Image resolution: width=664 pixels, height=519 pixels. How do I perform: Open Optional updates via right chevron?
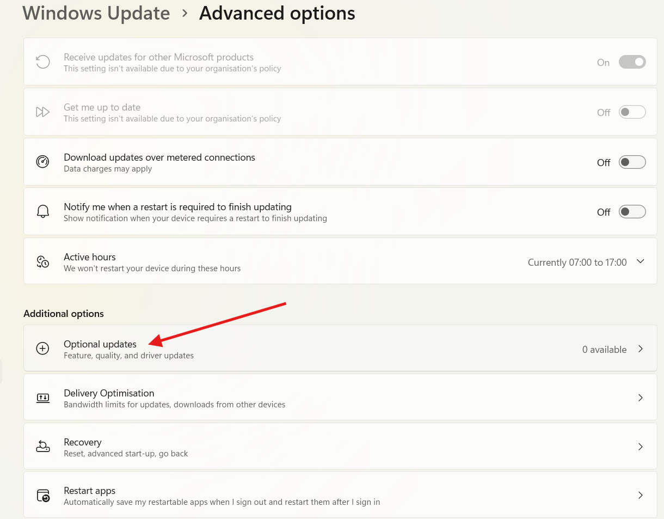coord(641,349)
